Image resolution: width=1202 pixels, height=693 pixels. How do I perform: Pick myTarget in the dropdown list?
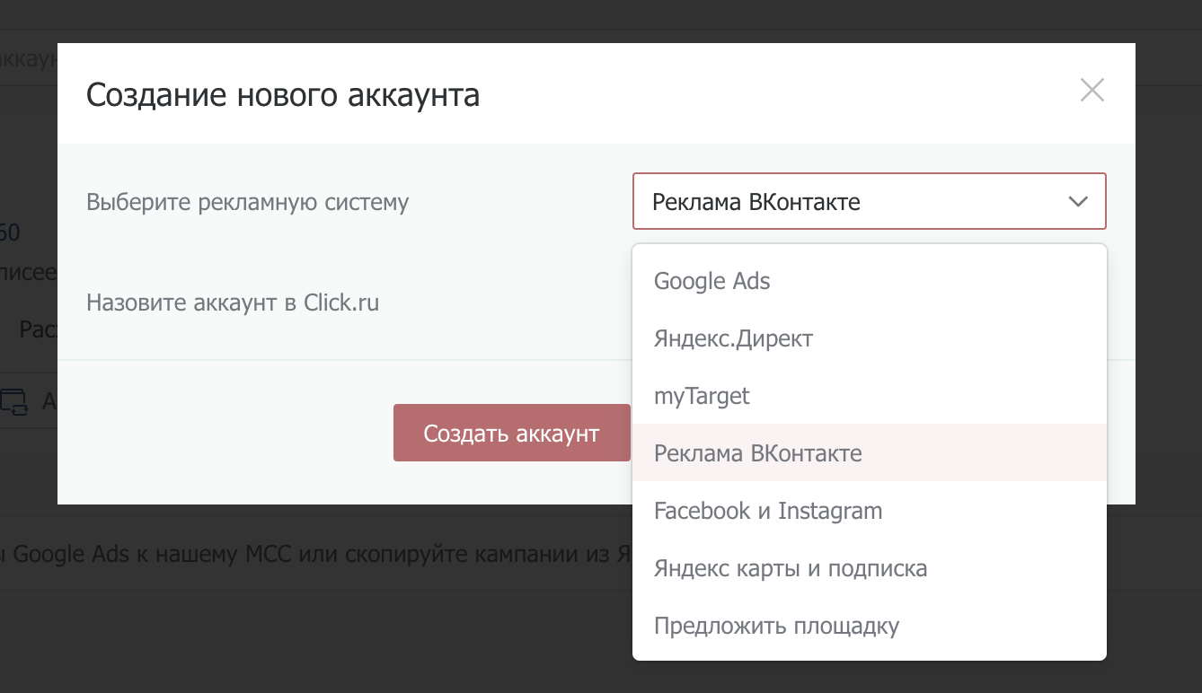click(x=869, y=396)
